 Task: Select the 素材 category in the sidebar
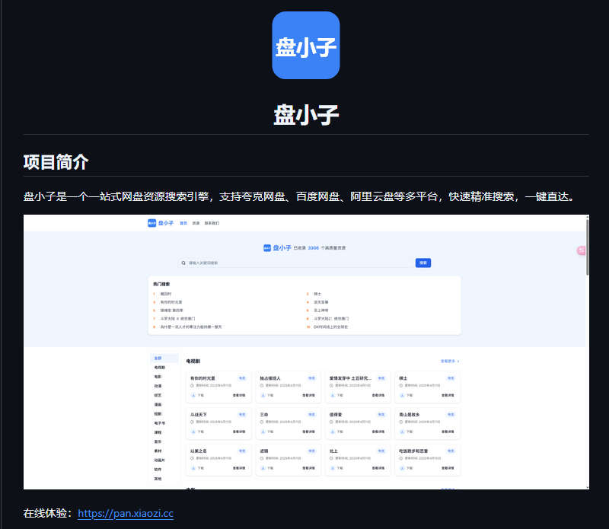(x=158, y=451)
